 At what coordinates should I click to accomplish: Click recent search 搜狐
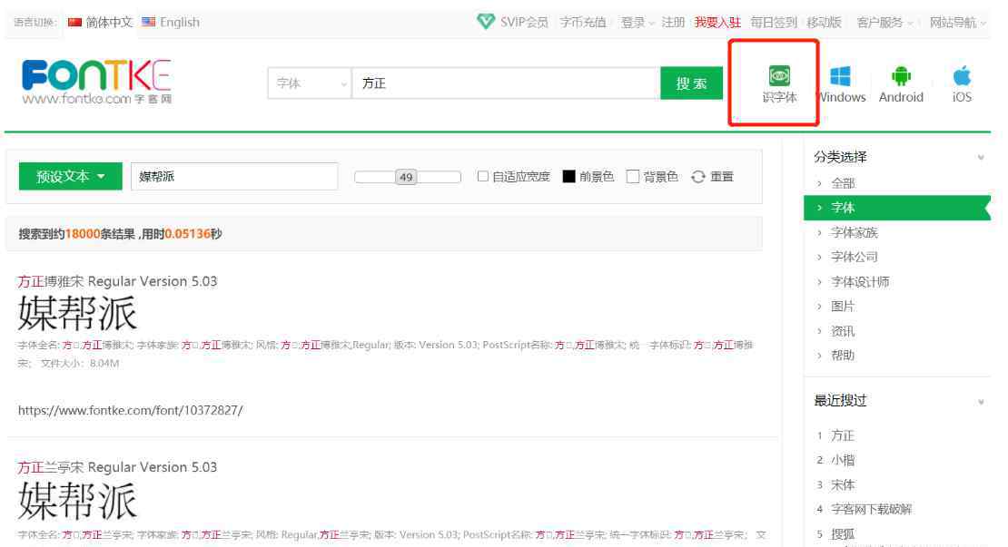pyautogui.click(x=842, y=533)
